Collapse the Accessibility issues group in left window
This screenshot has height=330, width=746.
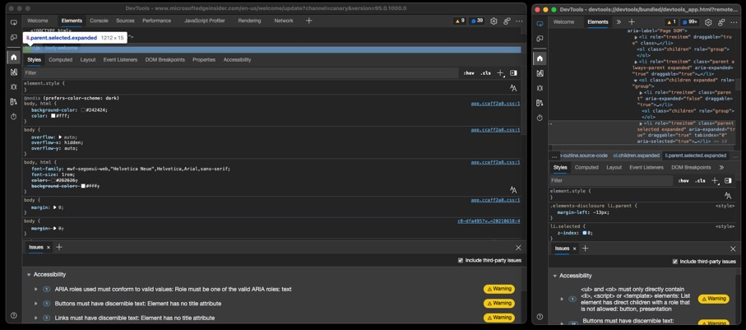tap(29, 275)
